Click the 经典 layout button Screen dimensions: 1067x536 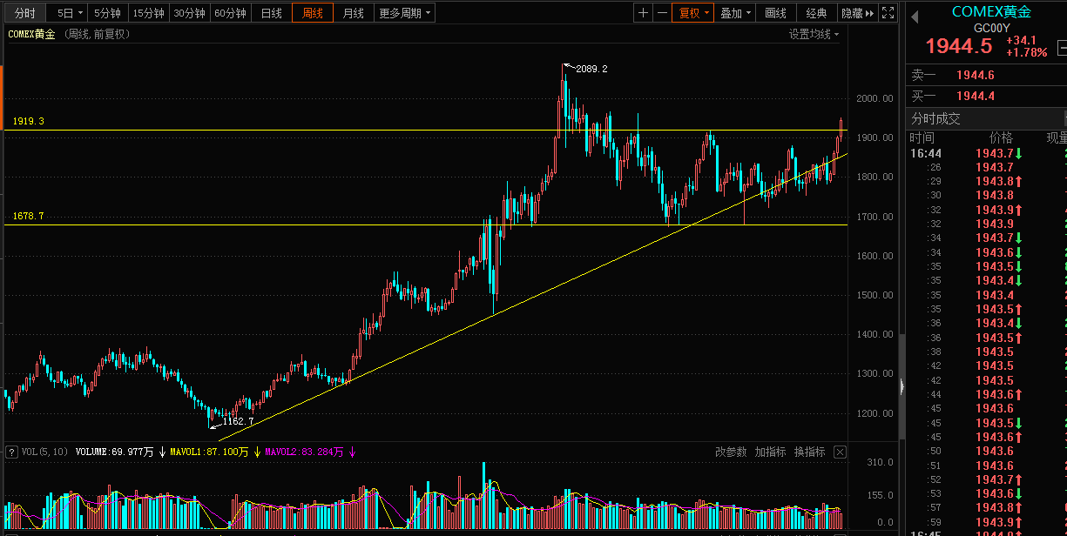[816, 13]
